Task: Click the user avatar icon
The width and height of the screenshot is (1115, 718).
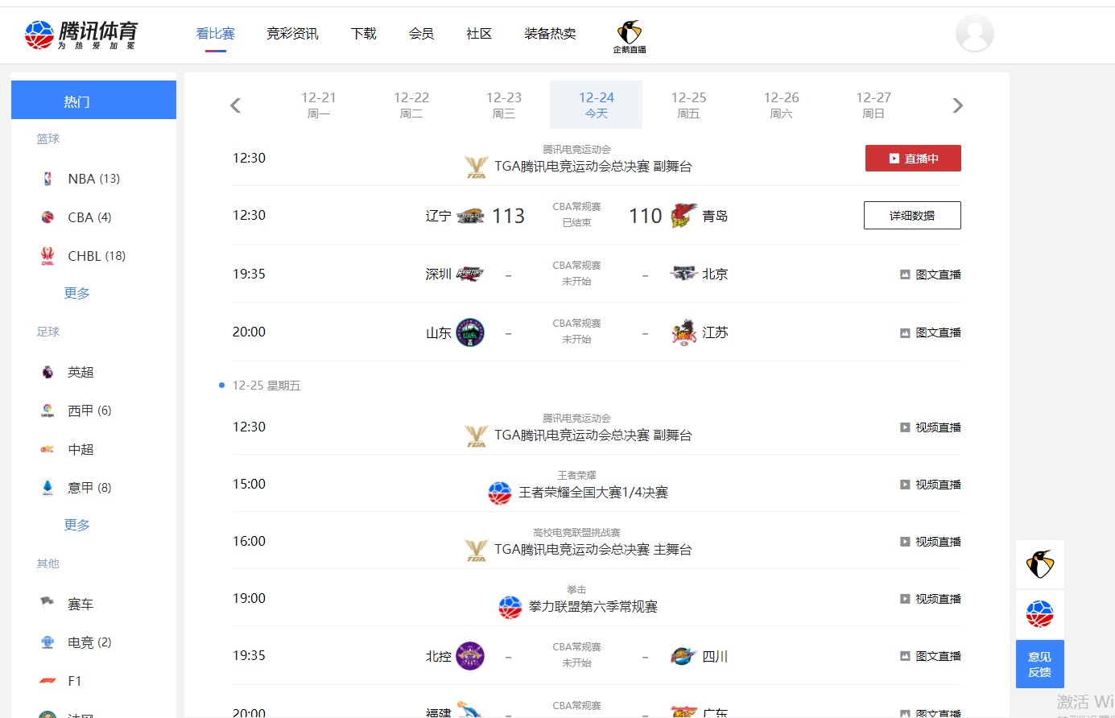Action: pos(974,34)
